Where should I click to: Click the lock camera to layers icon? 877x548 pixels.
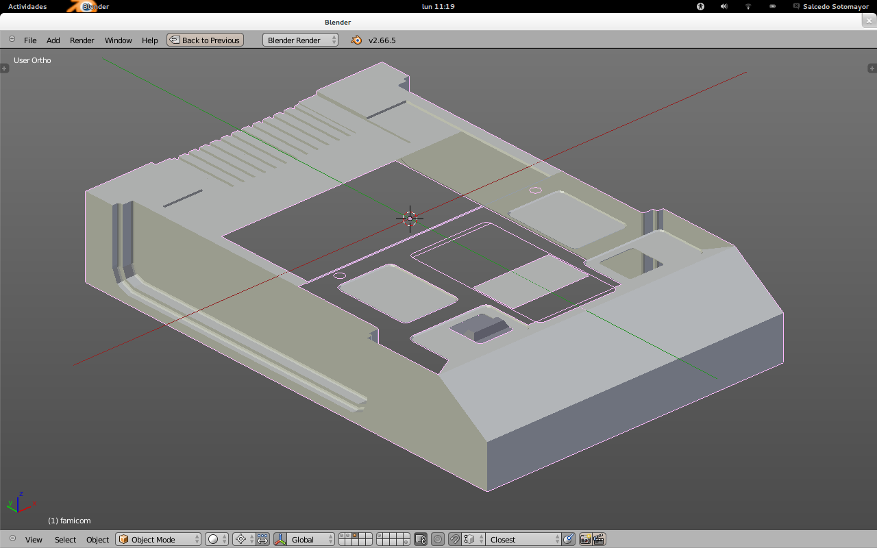pyautogui.click(x=421, y=539)
